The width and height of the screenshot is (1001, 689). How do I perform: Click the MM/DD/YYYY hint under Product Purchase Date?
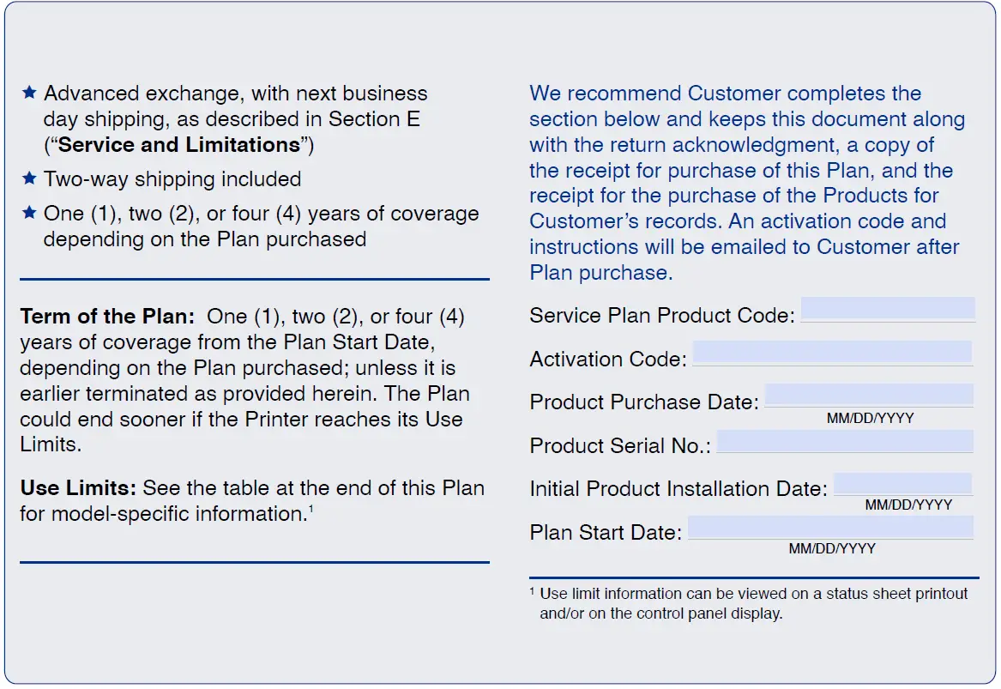870,418
